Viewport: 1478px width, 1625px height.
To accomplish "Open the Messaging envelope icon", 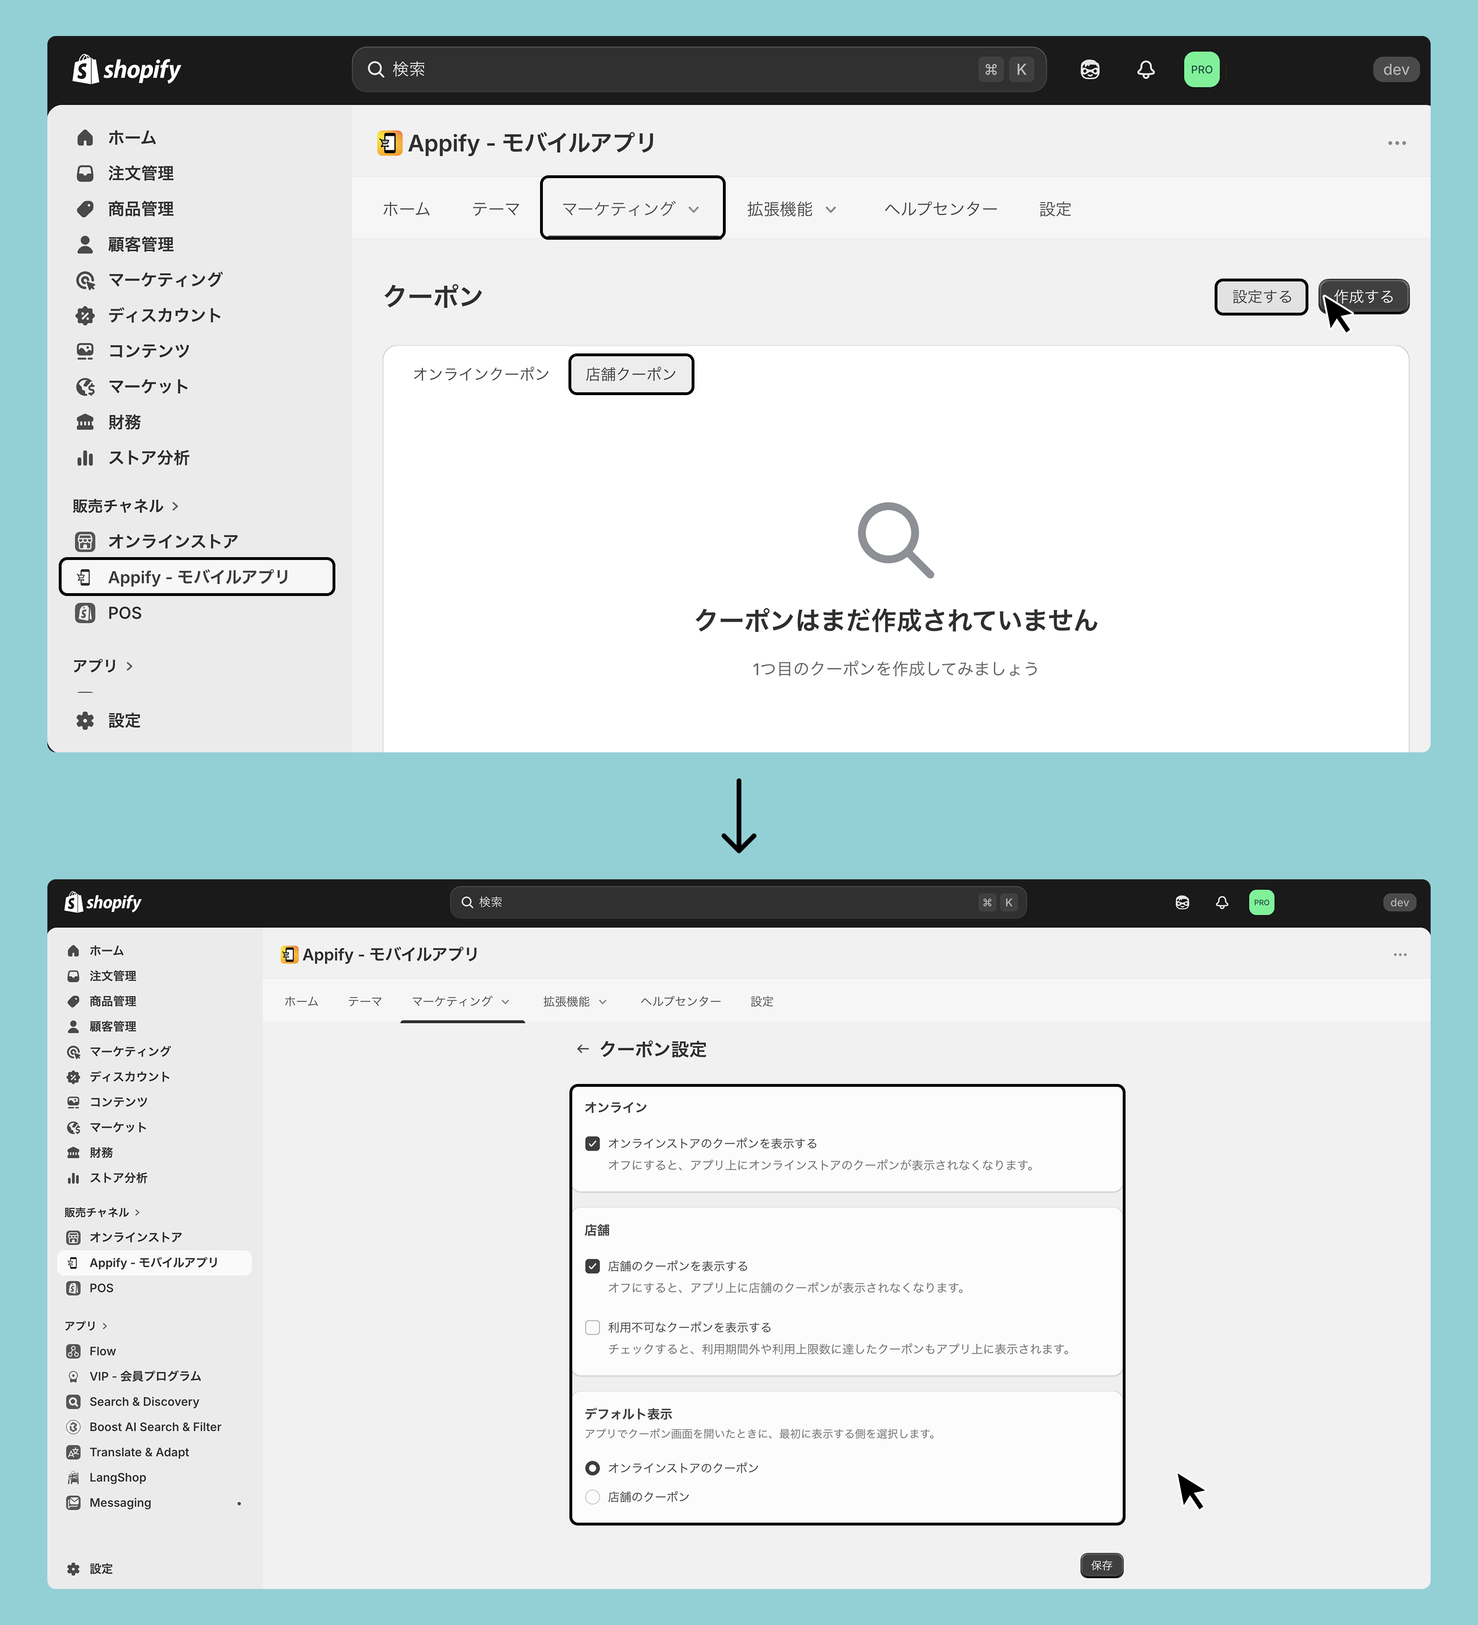I will click(73, 1502).
